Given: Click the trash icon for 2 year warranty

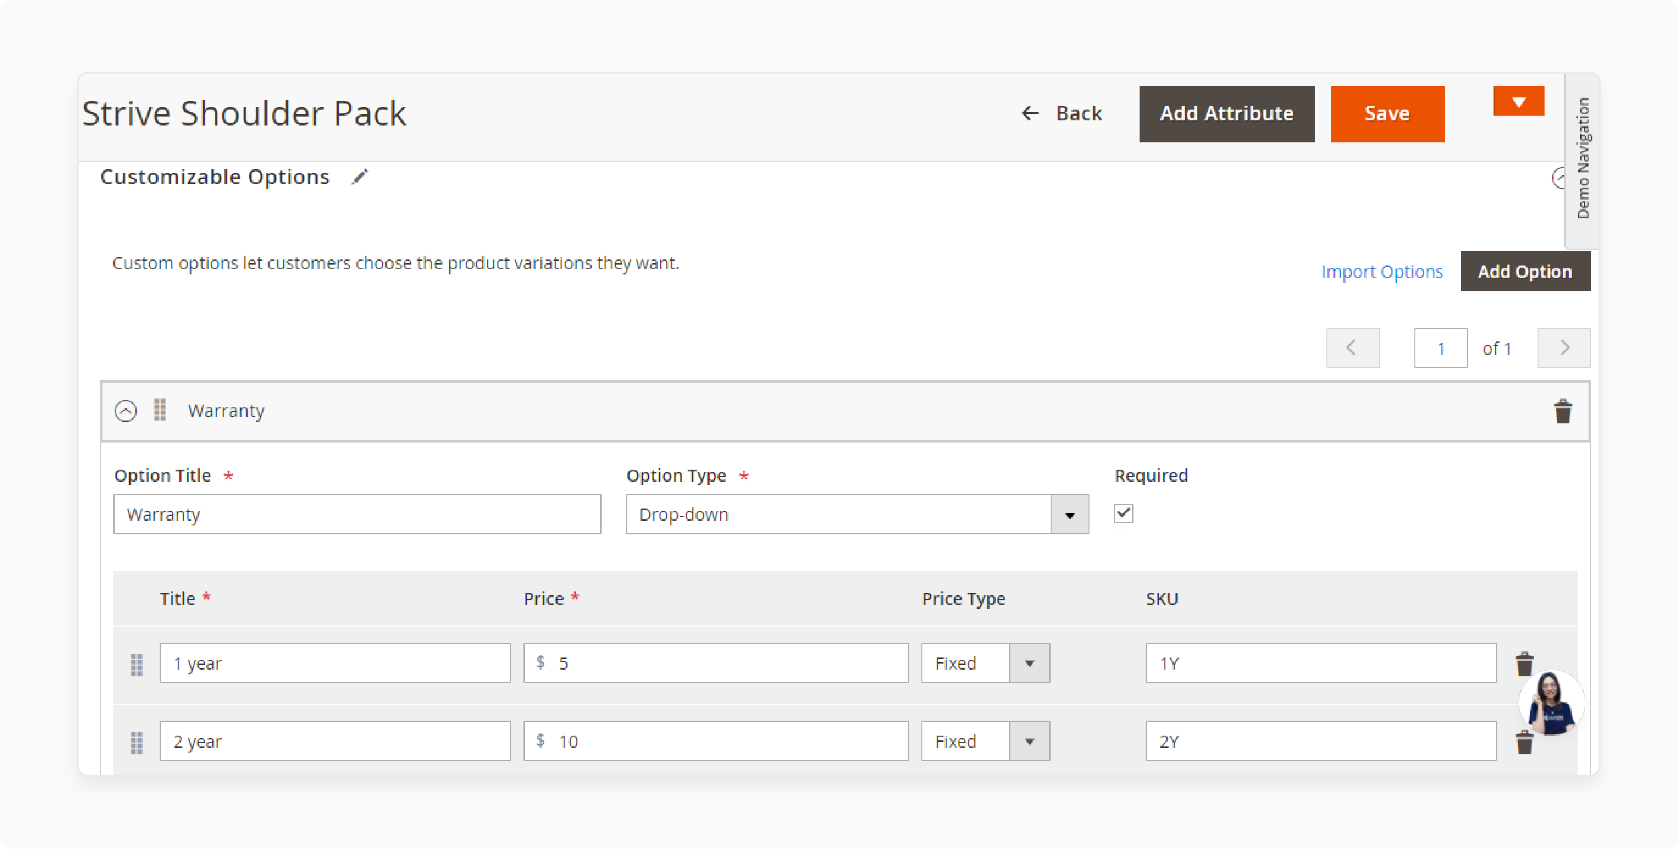Looking at the screenshot, I should 1523,742.
